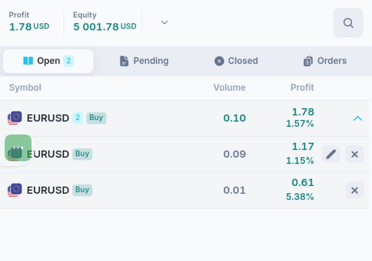
Task: Click the 1.57% profit percentage
Action: [x=300, y=123]
